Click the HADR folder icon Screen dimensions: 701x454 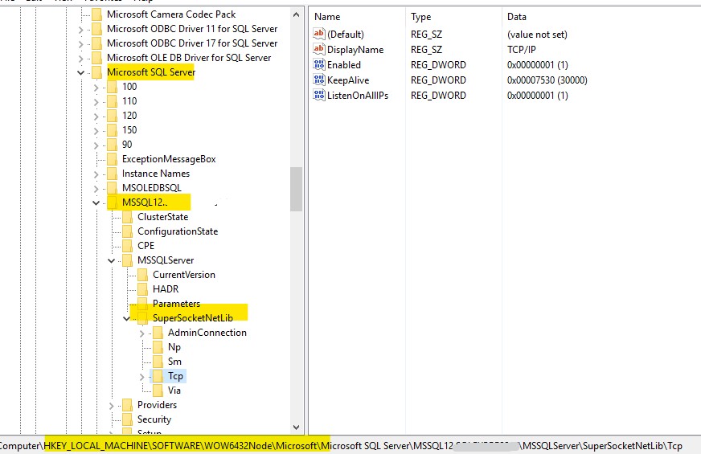[142, 289]
